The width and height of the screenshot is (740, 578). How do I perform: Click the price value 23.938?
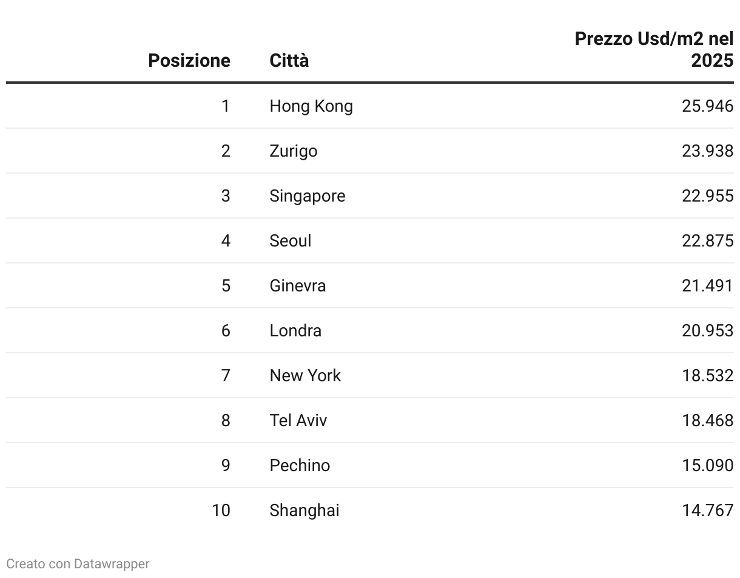click(x=707, y=151)
